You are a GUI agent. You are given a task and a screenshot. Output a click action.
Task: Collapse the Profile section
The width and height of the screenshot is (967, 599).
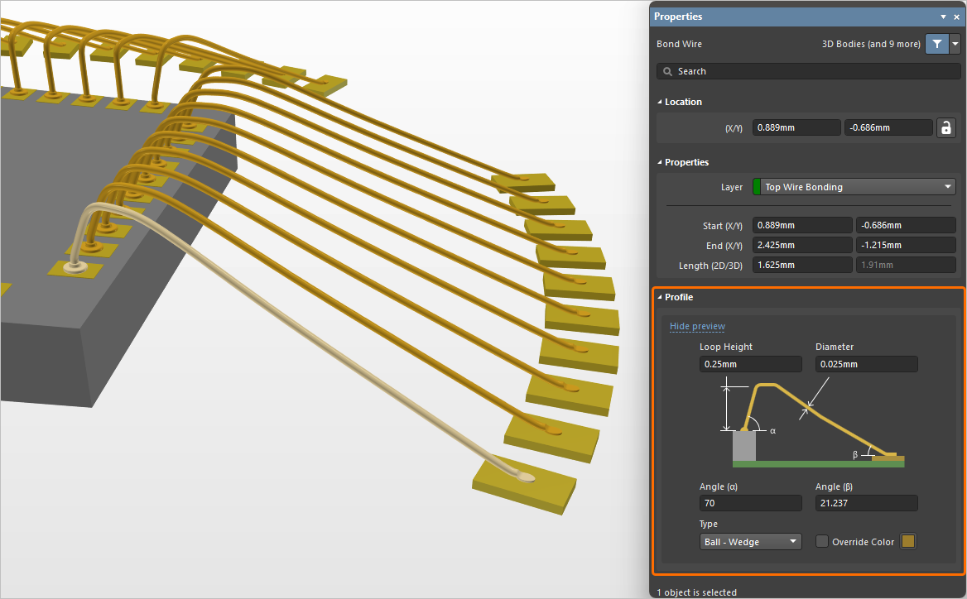click(x=660, y=298)
